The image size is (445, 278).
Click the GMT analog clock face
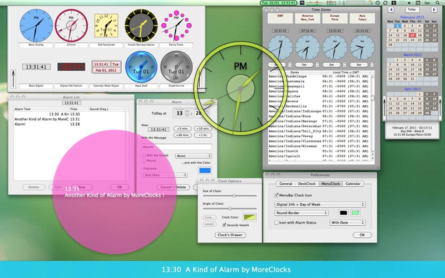tap(280, 47)
